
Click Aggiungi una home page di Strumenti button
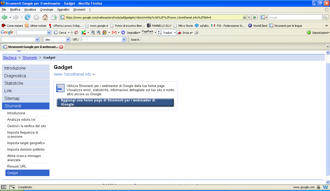(115, 102)
